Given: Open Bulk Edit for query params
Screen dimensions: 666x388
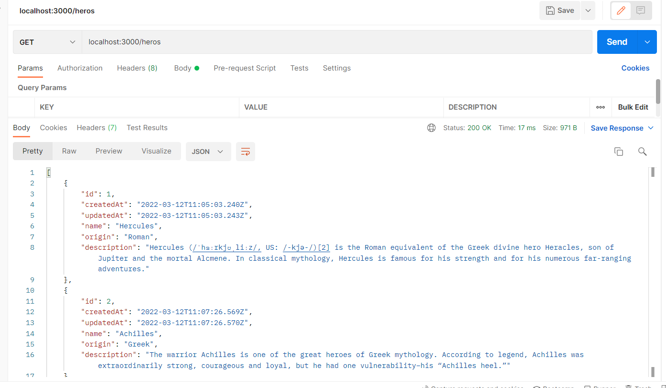Looking at the screenshot, I should click(633, 107).
